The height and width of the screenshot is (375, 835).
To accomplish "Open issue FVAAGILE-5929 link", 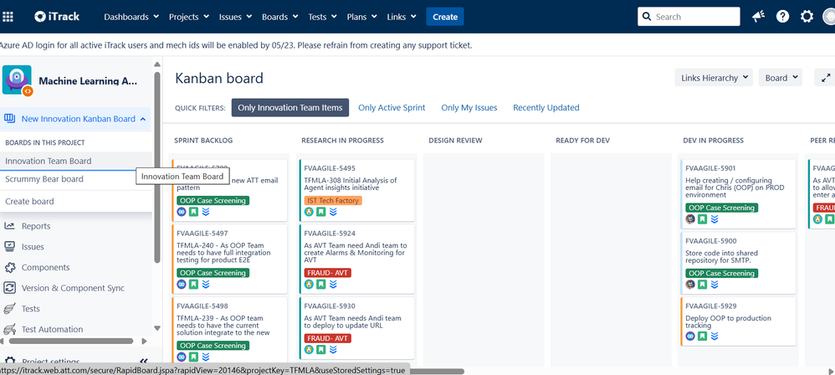I will coord(711,306).
